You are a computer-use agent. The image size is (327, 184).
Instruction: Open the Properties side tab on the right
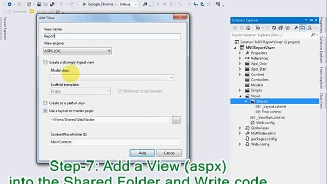(321, 25)
